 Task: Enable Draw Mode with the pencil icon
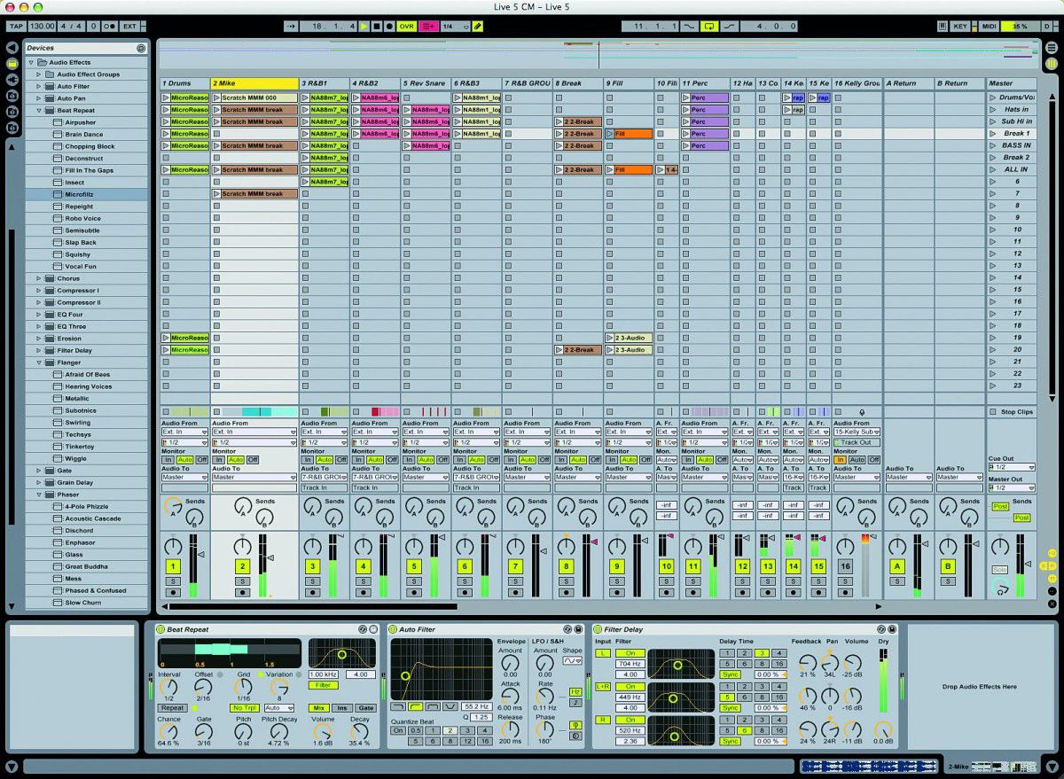[x=478, y=27]
